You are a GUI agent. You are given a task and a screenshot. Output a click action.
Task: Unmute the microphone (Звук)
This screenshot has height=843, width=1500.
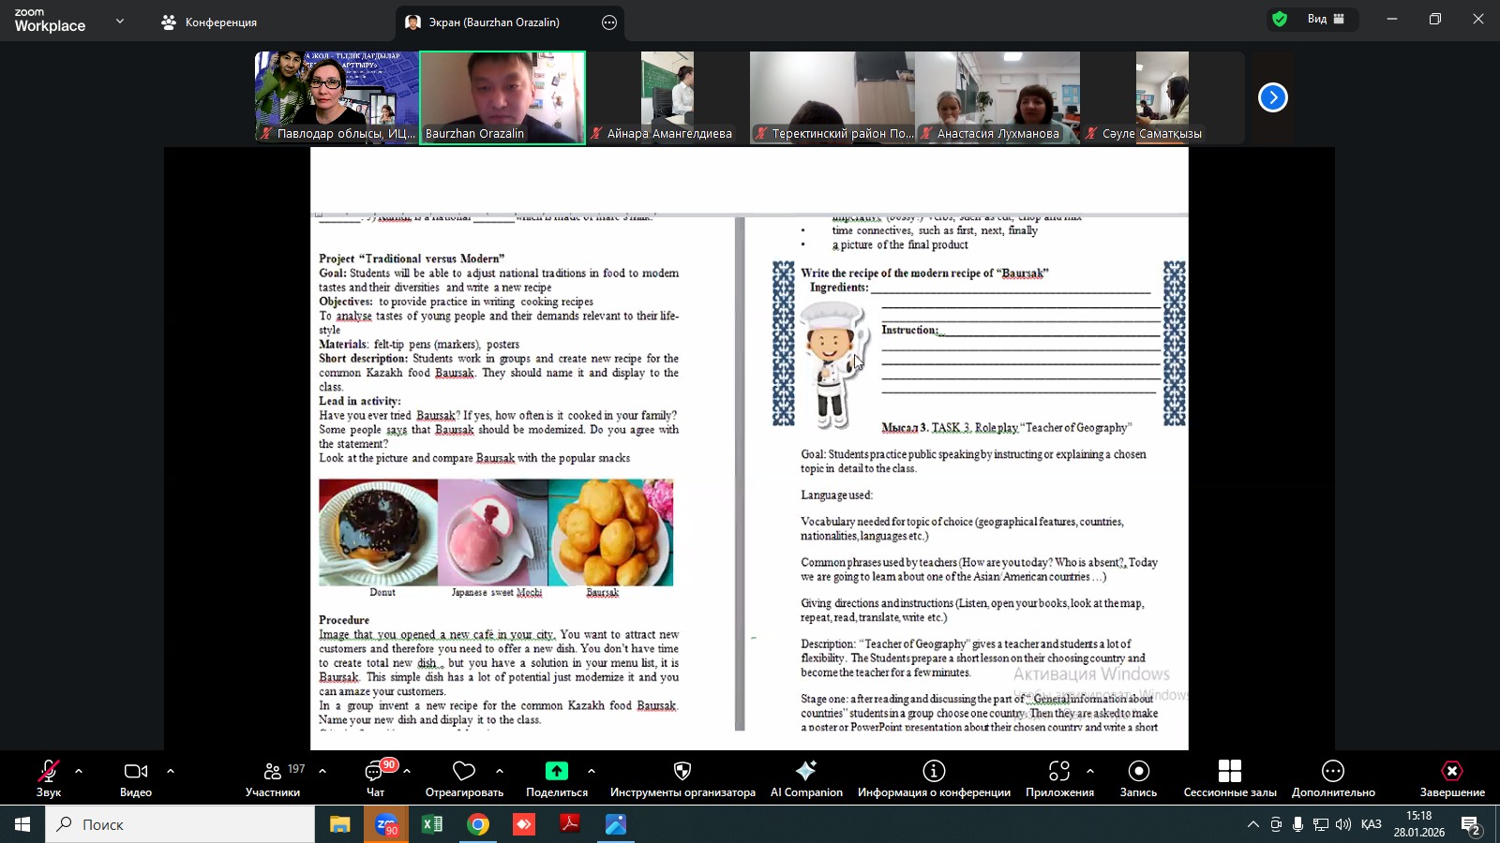tap(49, 772)
